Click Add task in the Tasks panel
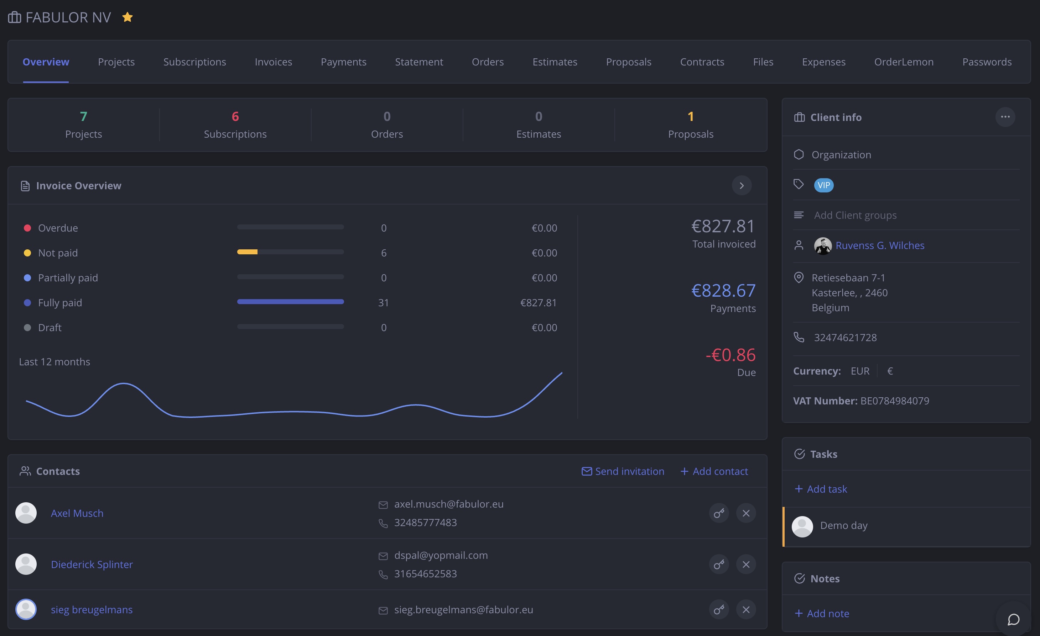The height and width of the screenshot is (636, 1040). (820, 489)
